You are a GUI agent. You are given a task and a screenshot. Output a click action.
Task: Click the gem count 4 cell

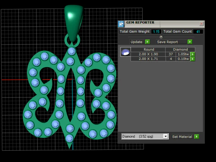coord(171,59)
